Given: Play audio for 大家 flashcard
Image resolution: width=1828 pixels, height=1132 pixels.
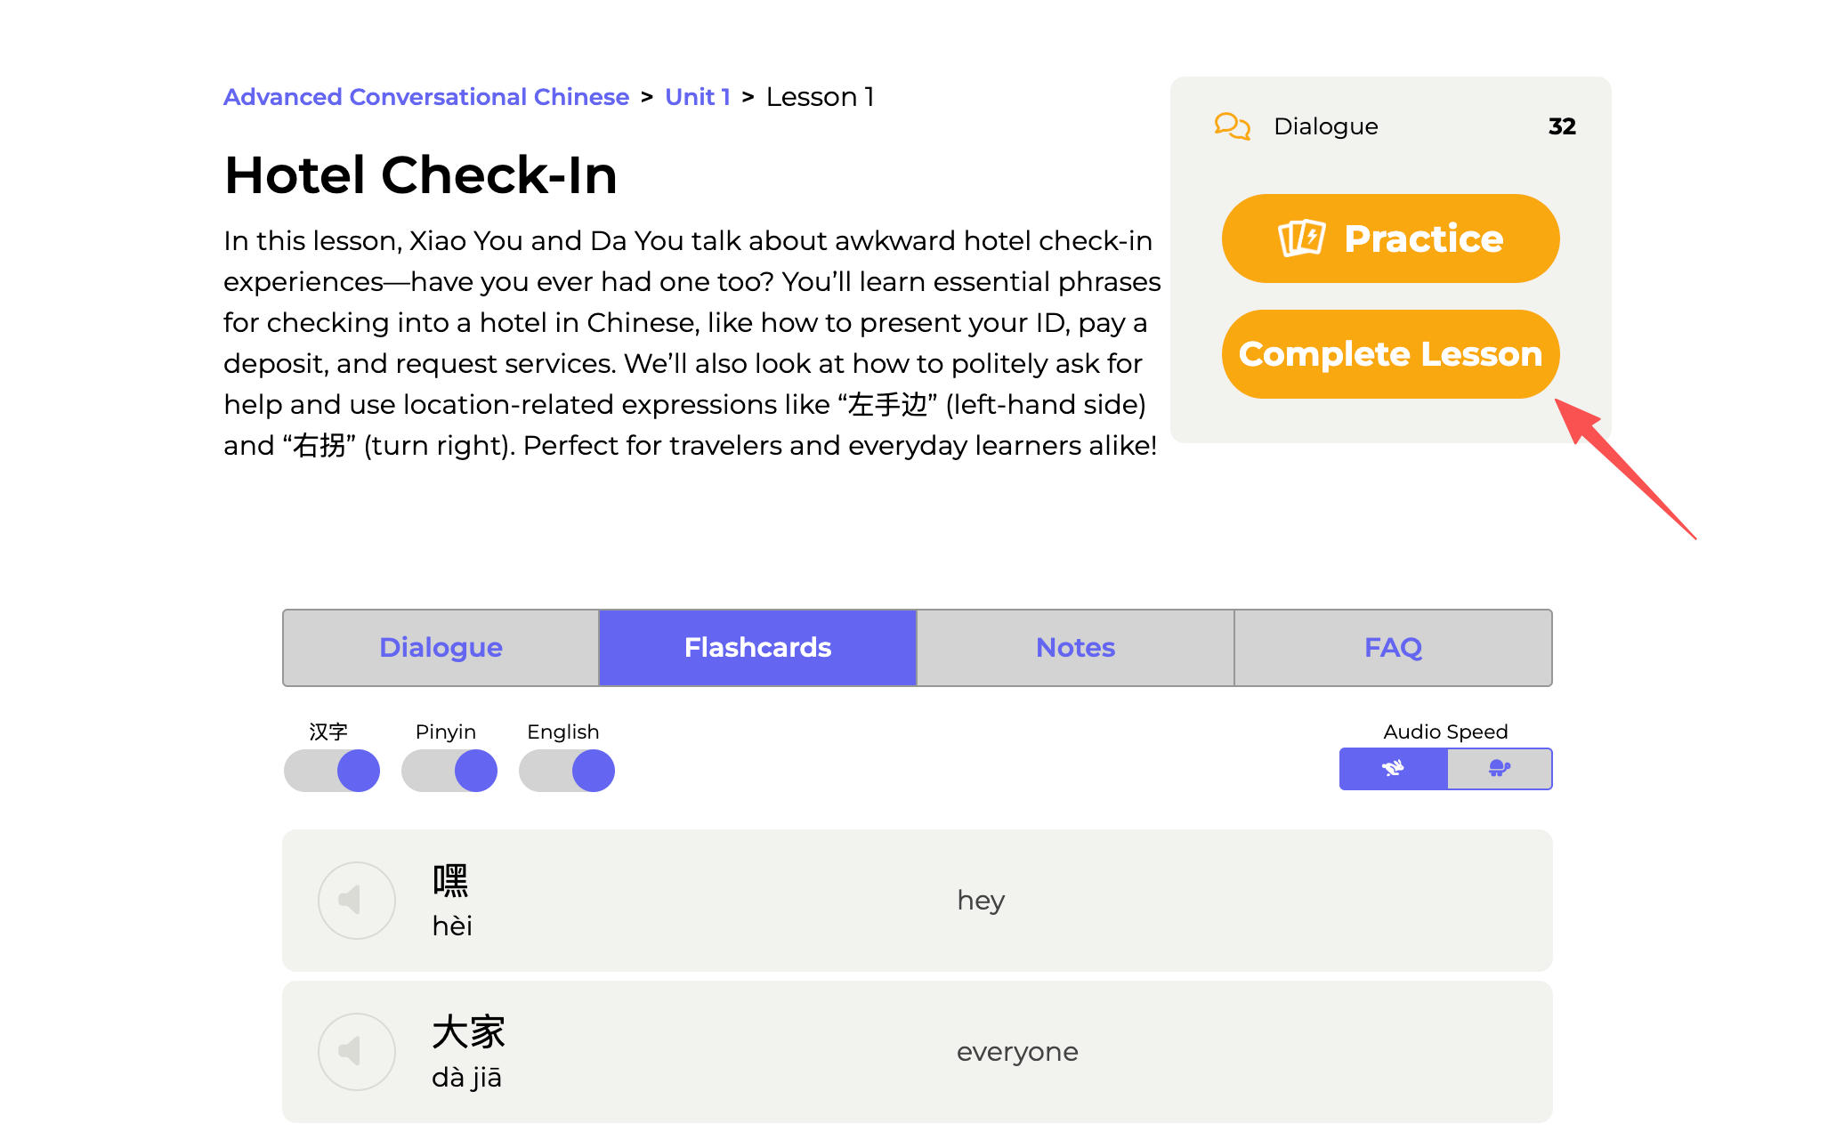Looking at the screenshot, I should (x=356, y=1052).
